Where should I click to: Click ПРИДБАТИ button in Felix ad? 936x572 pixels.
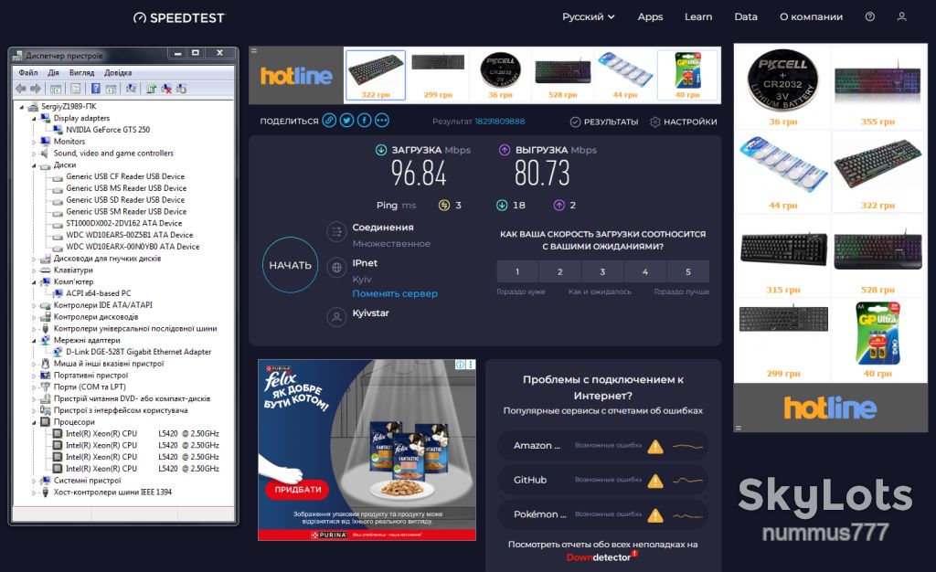click(297, 490)
